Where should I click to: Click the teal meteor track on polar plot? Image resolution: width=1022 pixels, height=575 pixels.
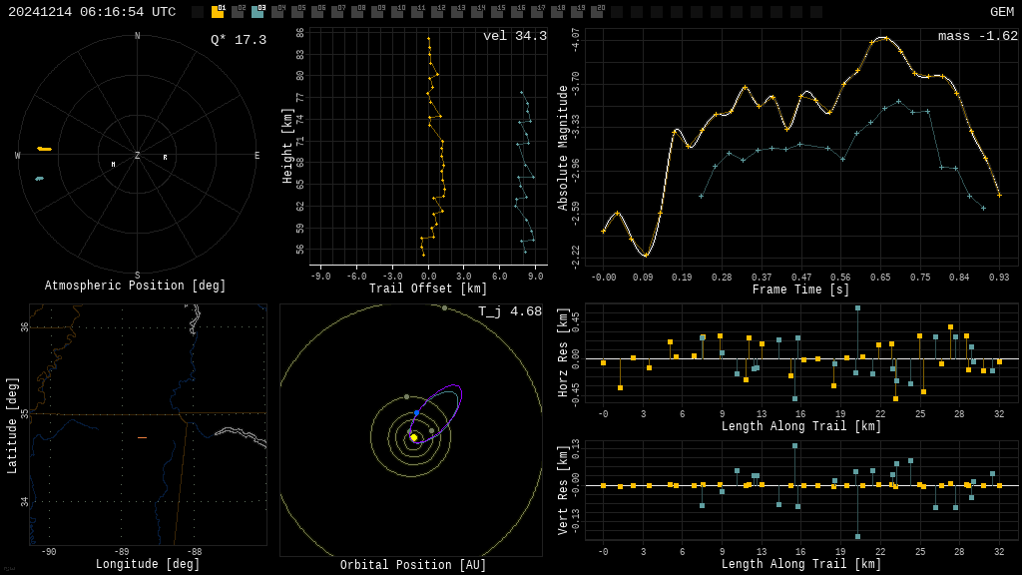(39, 179)
